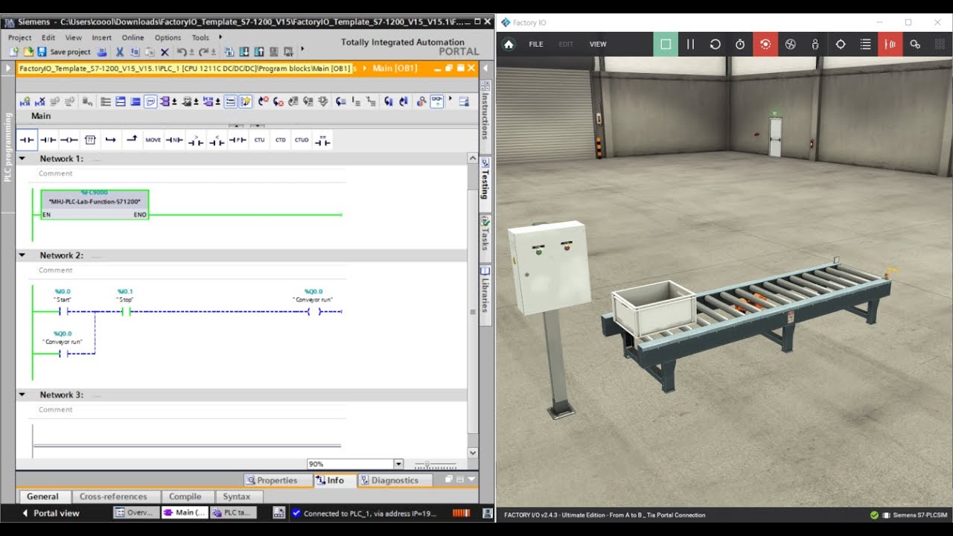This screenshot has width=953, height=536.
Task: Open the Project menu
Action: point(19,37)
